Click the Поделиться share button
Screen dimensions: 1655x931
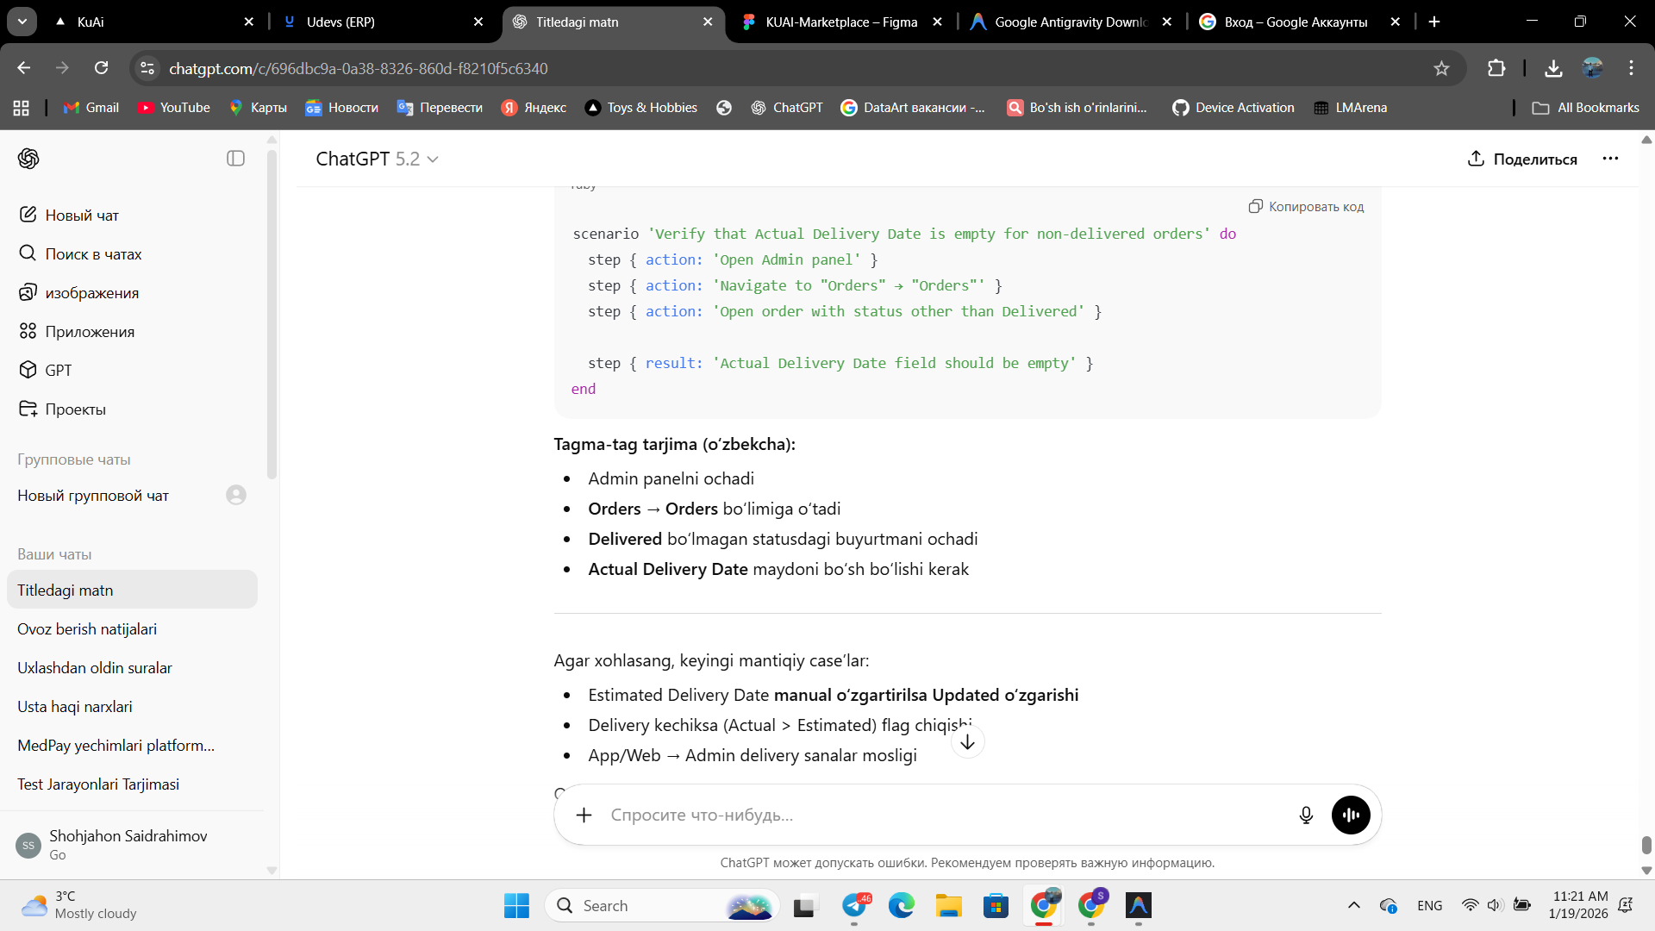click(1522, 159)
